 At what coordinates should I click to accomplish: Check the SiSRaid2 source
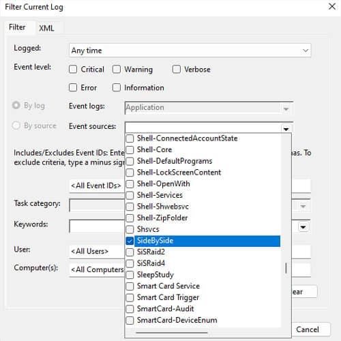pos(130,252)
